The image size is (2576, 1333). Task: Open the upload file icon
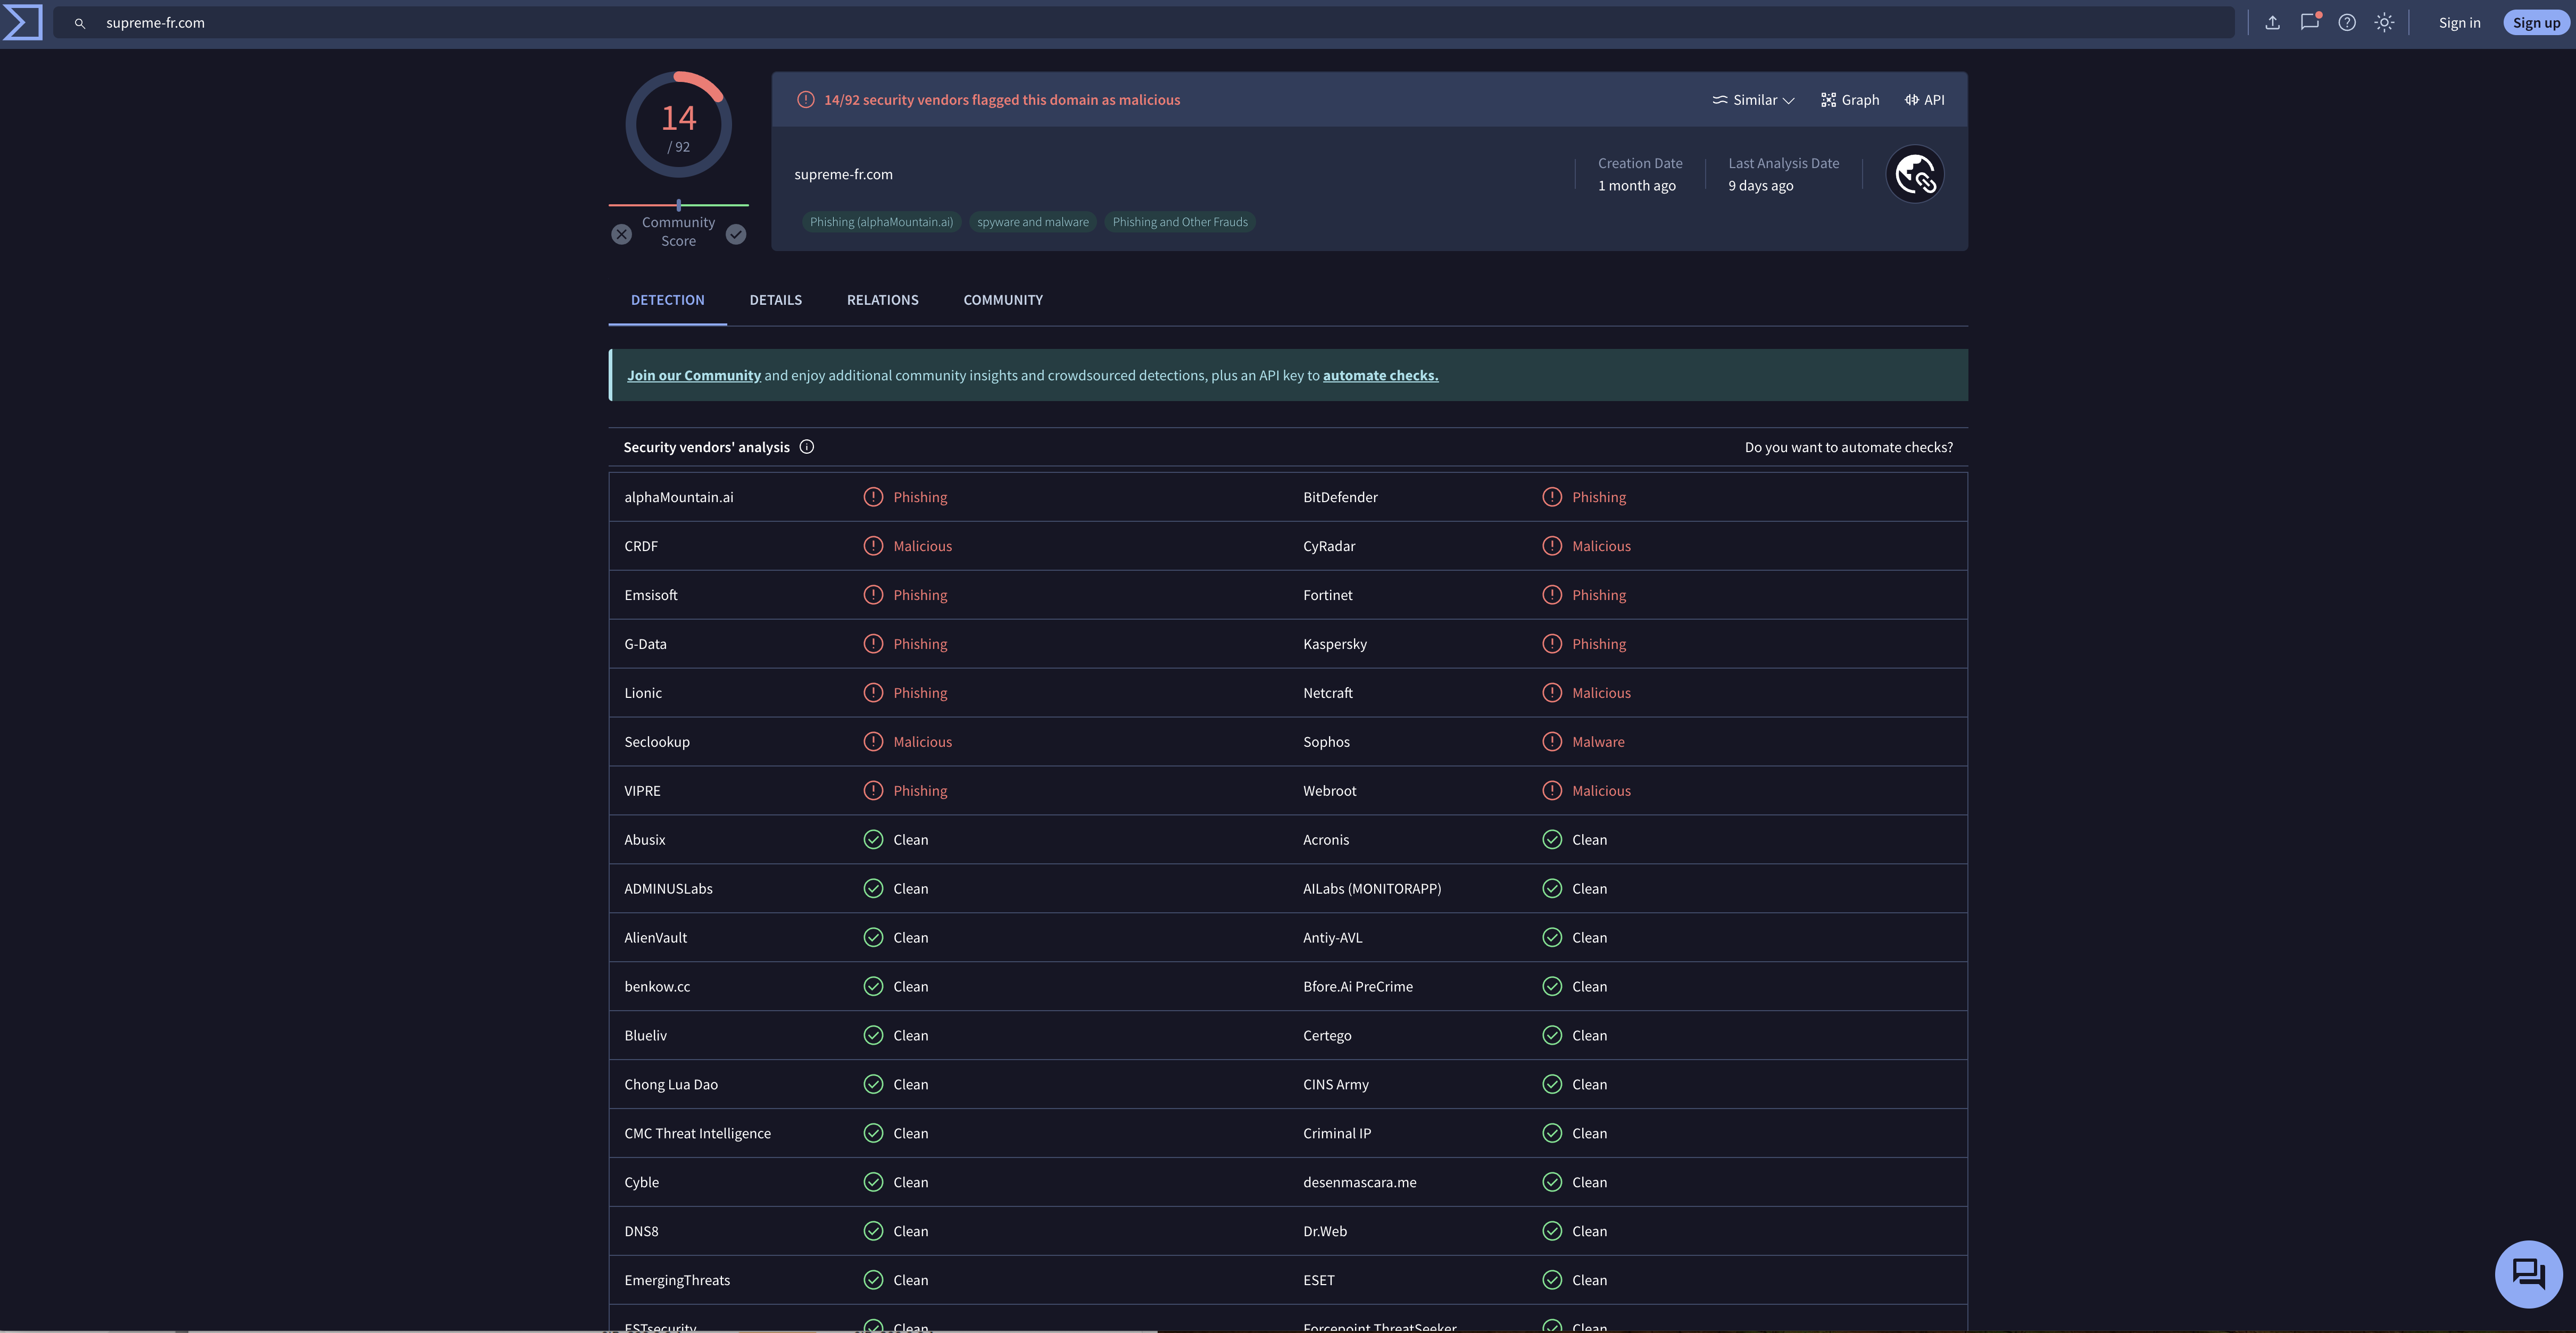tap(2272, 22)
